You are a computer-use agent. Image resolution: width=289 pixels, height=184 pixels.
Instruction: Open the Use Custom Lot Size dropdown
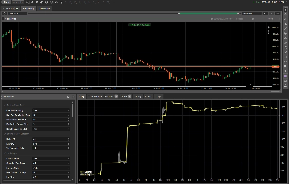(x=51, y=172)
